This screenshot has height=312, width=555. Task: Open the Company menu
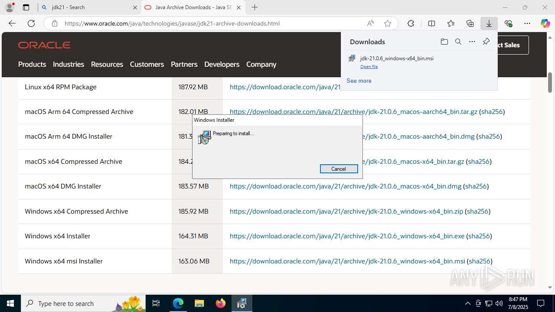click(x=261, y=64)
